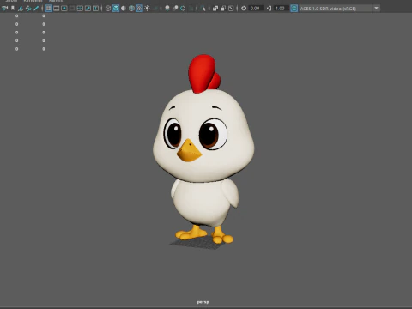Image resolution: width=412 pixels, height=309 pixels.
Task: Enable Smooth Shade All mode
Action: [x=116, y=9]
